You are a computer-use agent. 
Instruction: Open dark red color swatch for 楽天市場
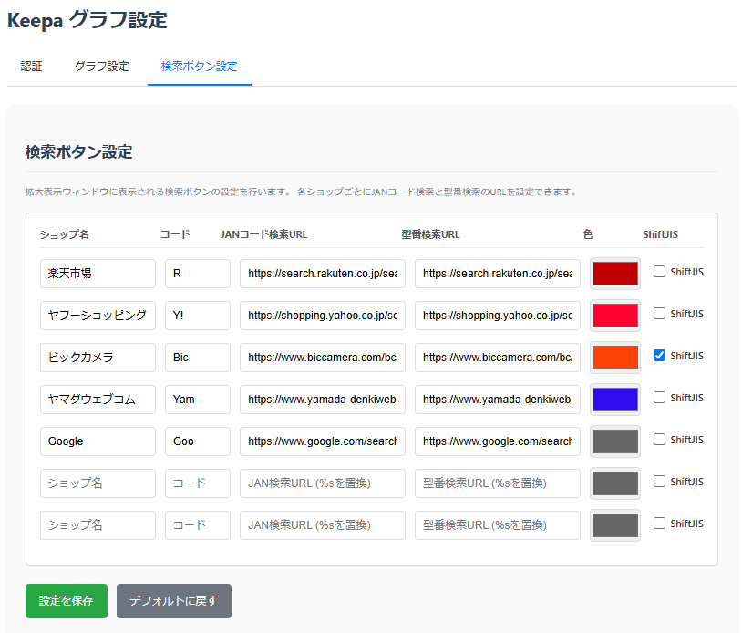(x=615, y=274)
